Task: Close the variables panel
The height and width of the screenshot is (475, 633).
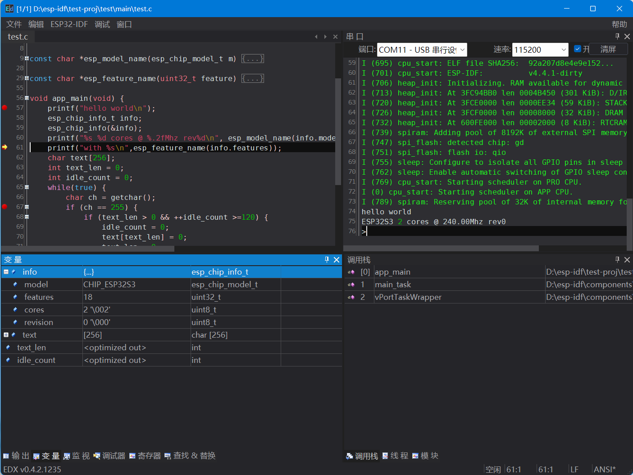Action: [337, 260]
